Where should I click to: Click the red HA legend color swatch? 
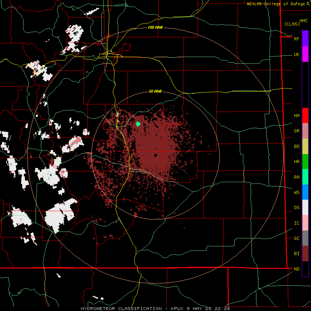coord(305,115)
